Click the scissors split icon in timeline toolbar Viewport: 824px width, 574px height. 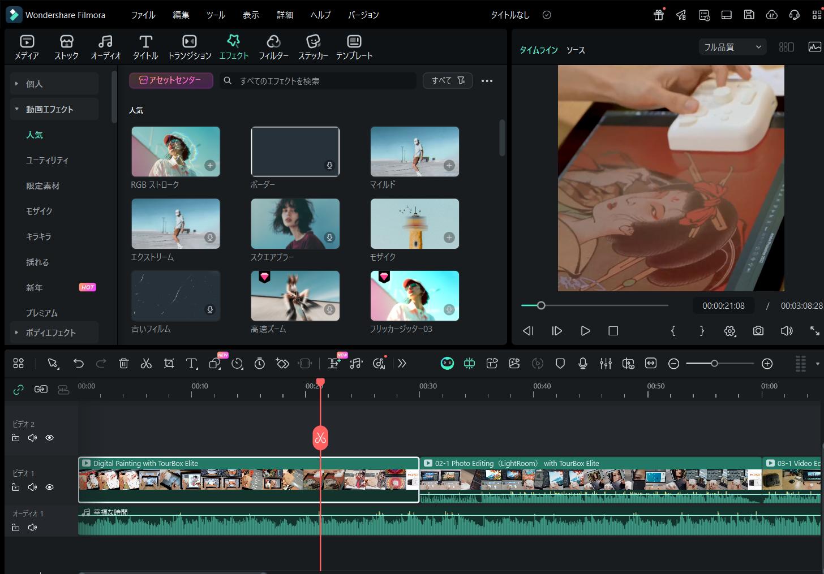point(146,364)
